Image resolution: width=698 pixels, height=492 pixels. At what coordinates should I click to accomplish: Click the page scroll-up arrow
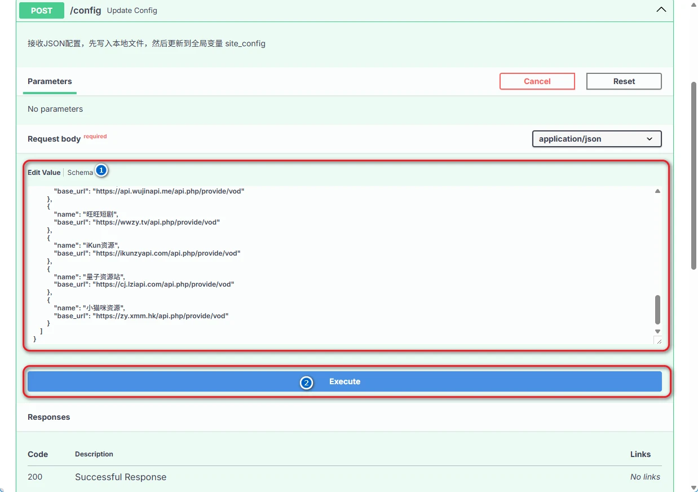point(694,3)
